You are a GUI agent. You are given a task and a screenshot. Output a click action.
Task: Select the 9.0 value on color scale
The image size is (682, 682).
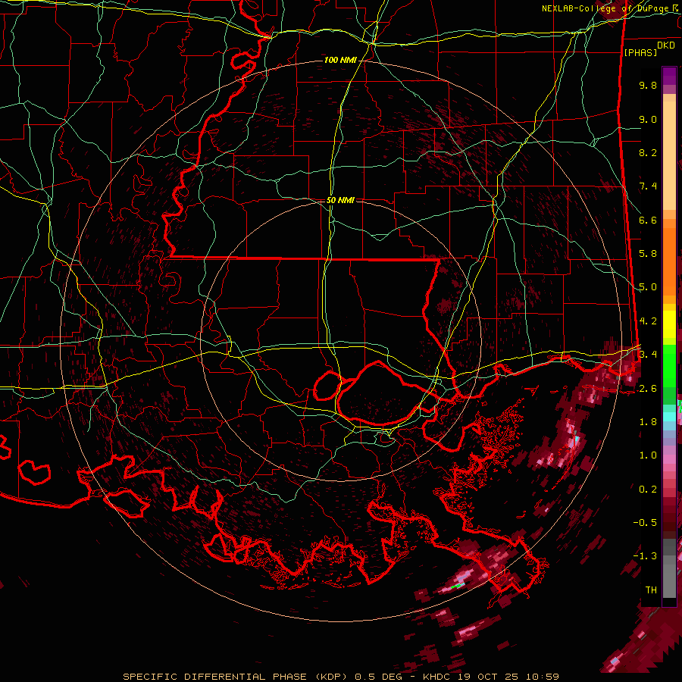(x=648, y=119)
